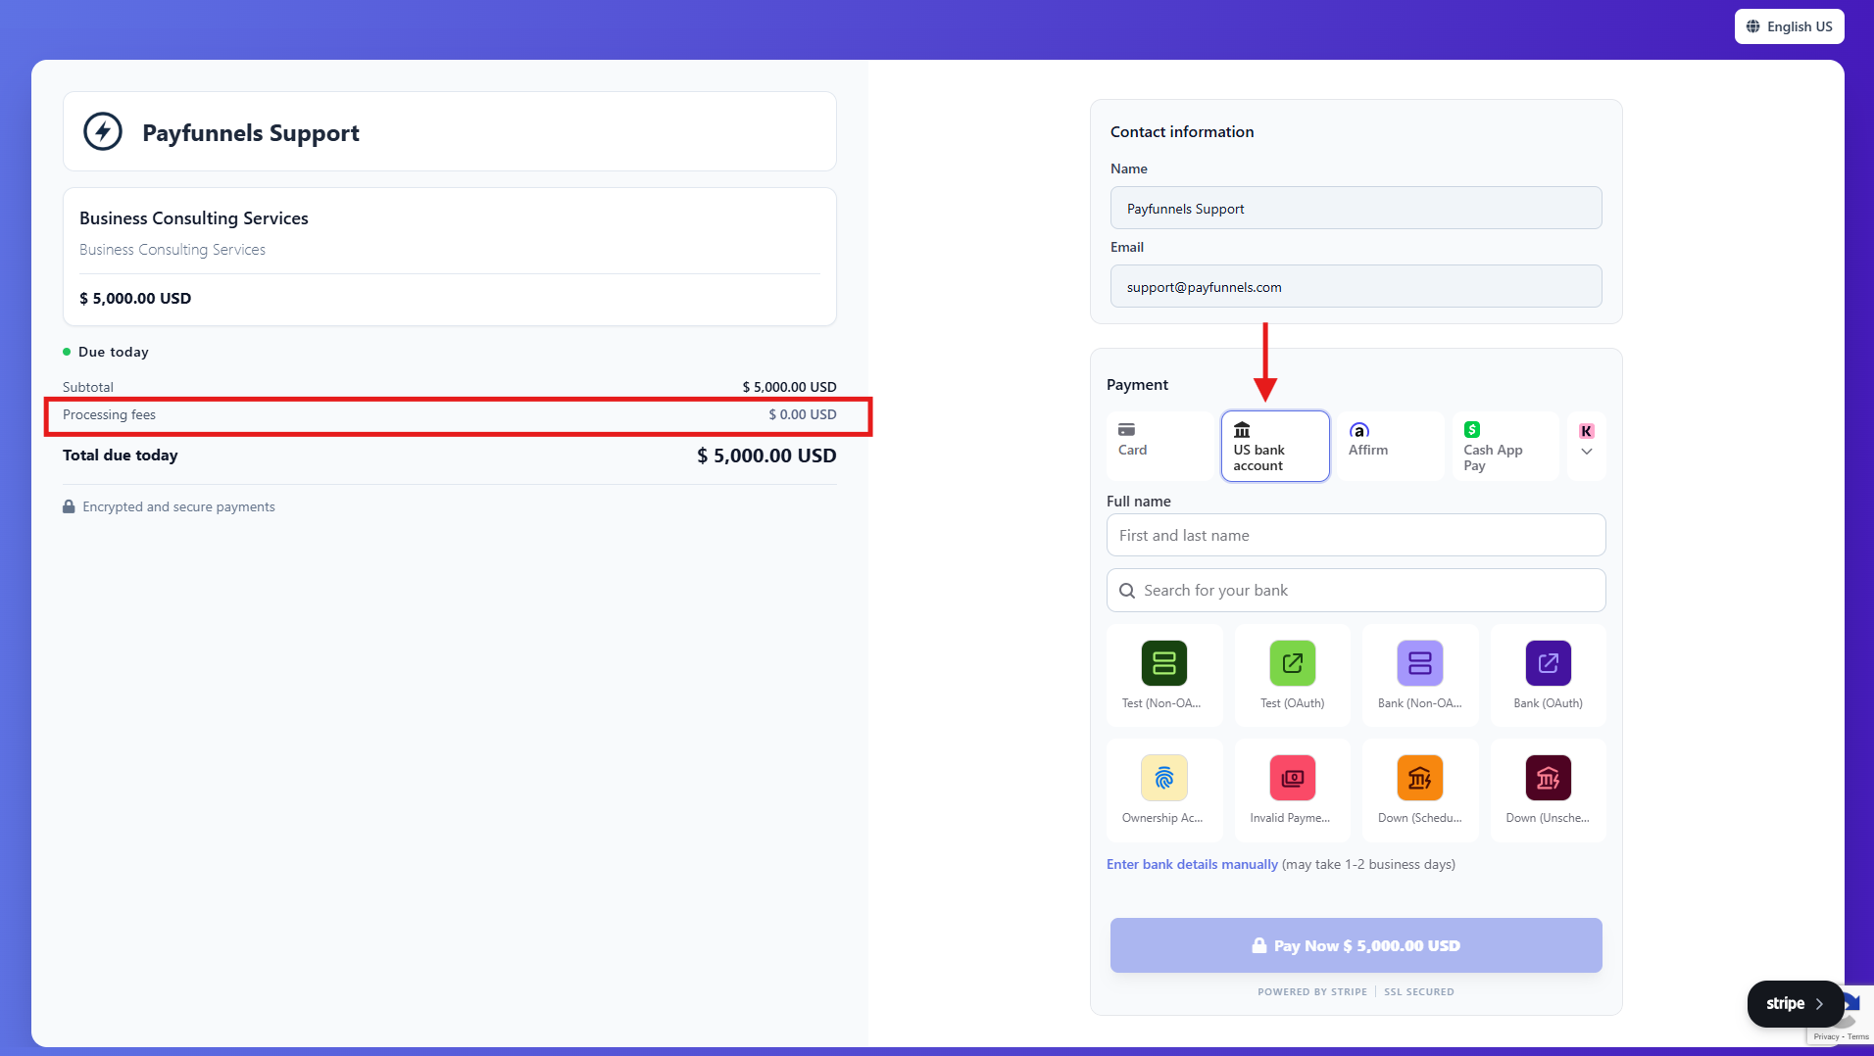Switch to Affirm payment method
This screenshot has height=1056, width=1874.
[1390, 446]
